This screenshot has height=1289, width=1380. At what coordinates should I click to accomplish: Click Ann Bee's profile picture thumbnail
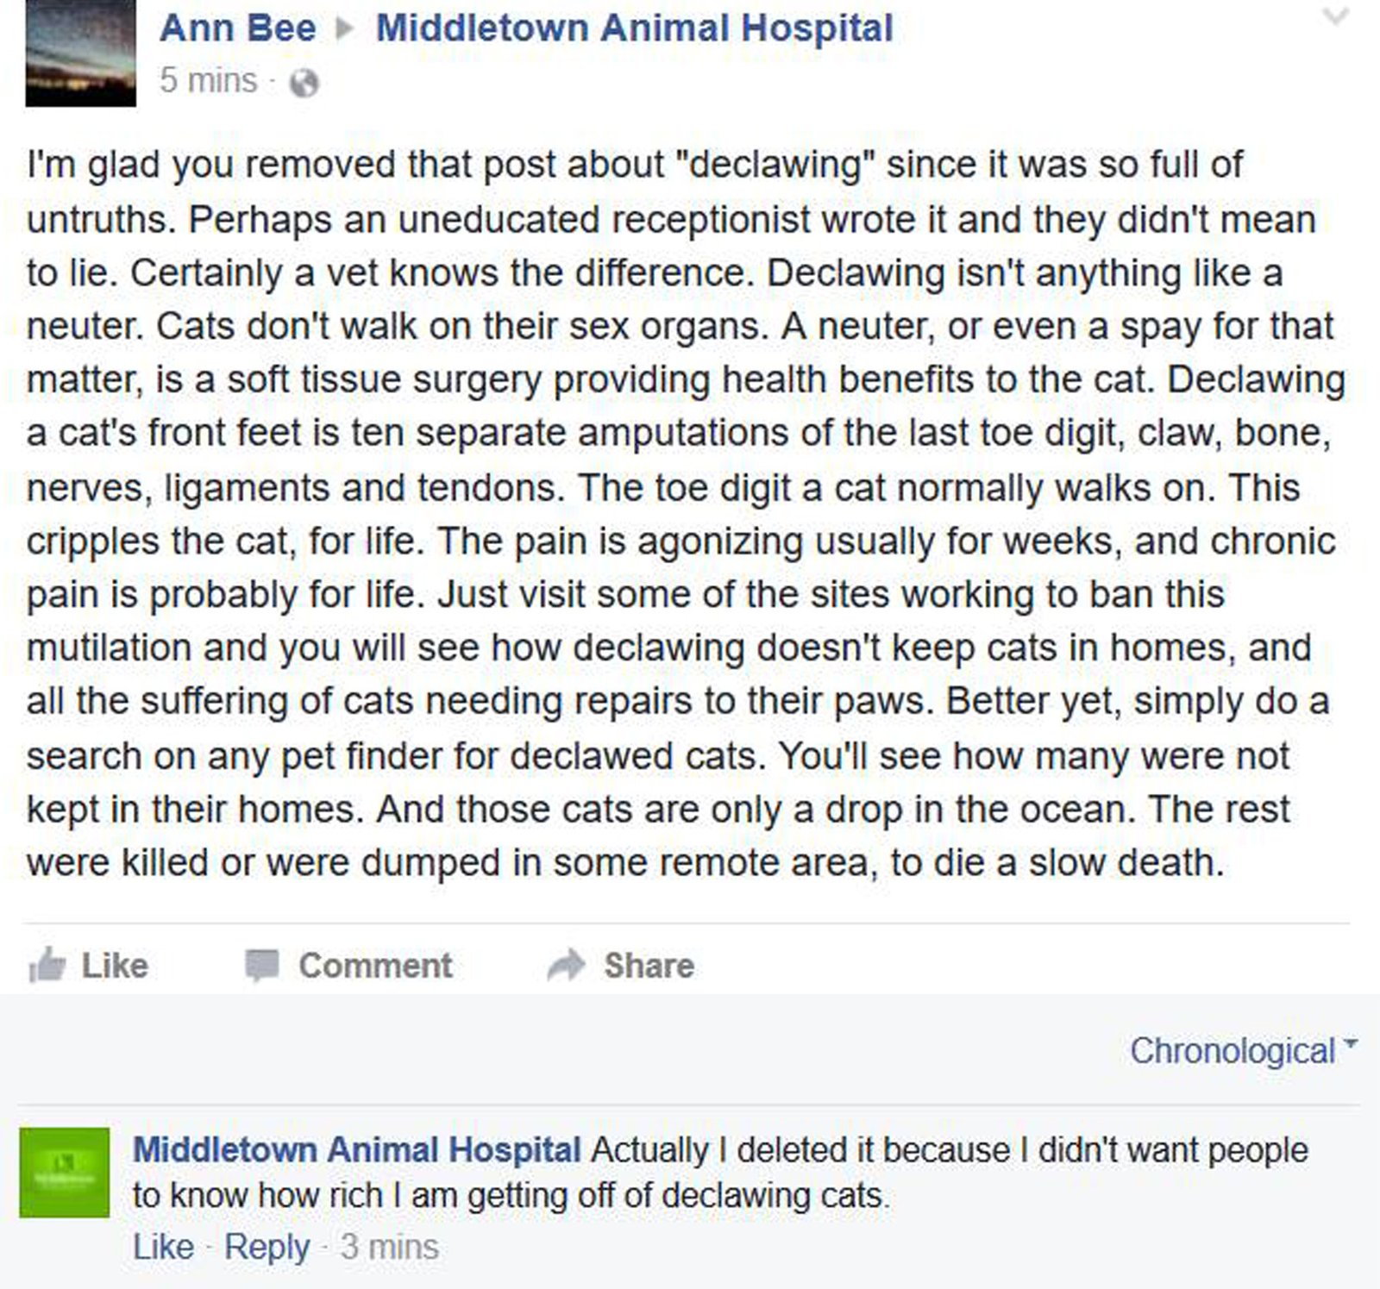[x=80, y=53]
